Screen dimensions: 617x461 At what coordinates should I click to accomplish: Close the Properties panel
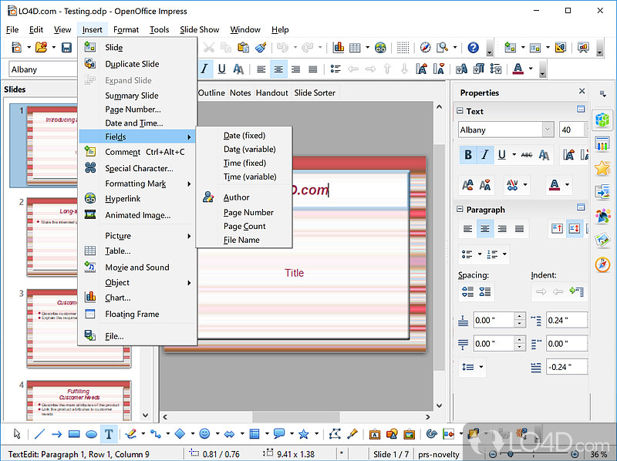582,91
